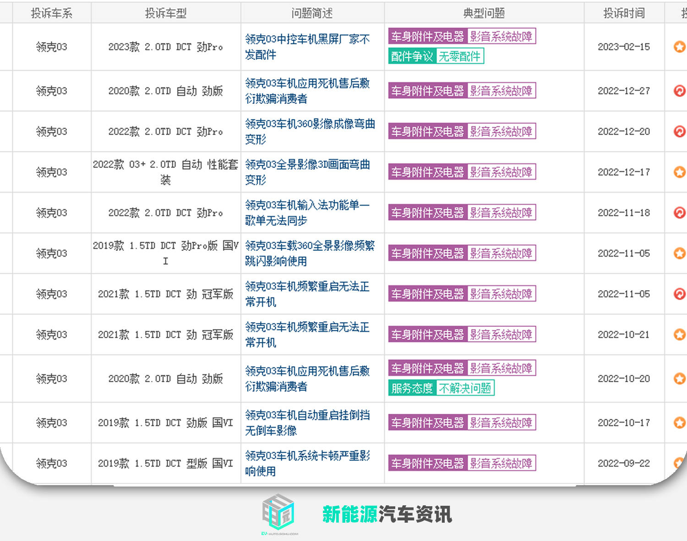Click the orange star status icon for 2023-02-15 complaint
The height and width of the screenshot is (541, 687).
tap(680, 47)
